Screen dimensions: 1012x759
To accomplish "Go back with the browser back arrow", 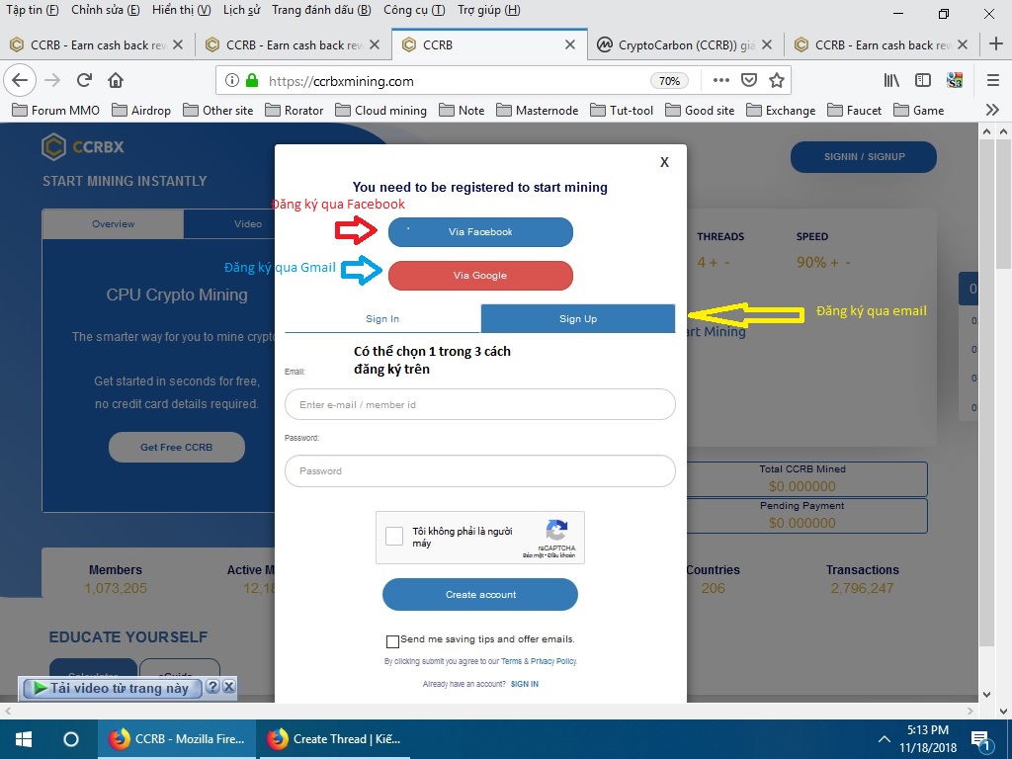I will click(20, 80).
